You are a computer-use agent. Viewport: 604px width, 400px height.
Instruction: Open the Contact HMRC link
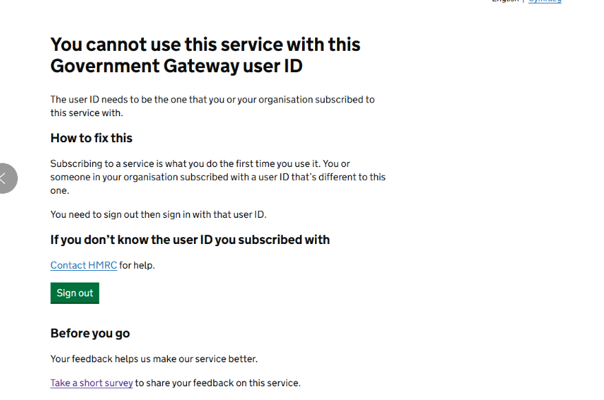click(x=84, y=265)
